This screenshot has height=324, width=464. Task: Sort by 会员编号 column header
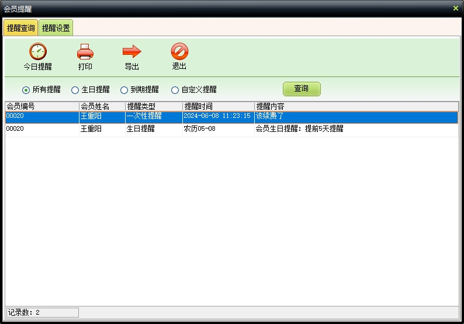41,106
